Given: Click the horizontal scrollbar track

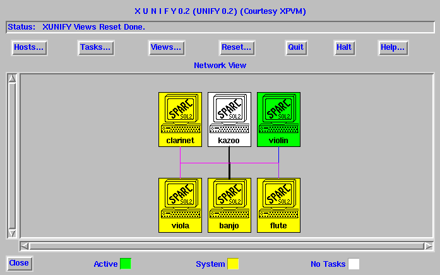Looking at the screenshot, I should 227,246.
